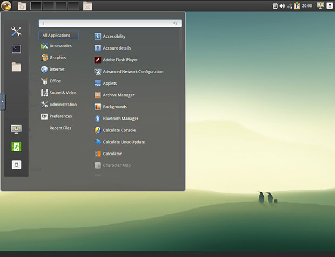Open Account details
The image size is (335, 257).
[x=112, y=48]
